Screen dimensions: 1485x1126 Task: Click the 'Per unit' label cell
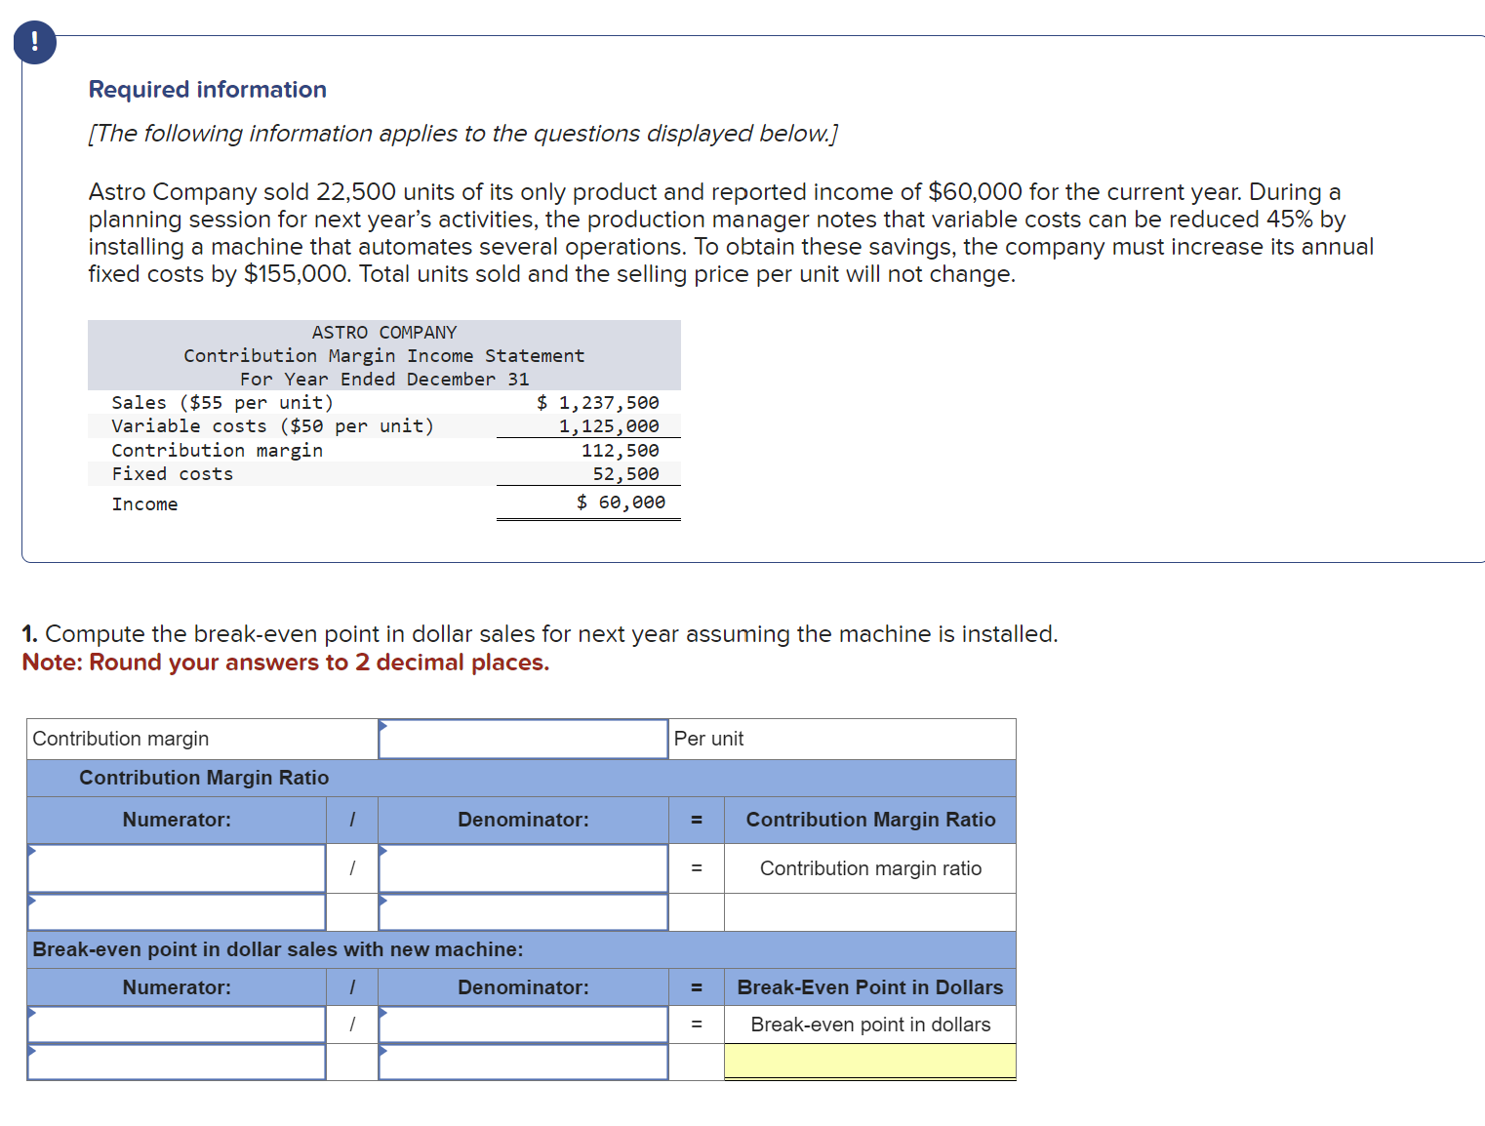[x=842, y=739]
